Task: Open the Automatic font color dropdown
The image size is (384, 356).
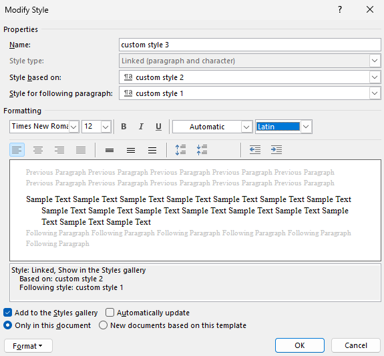Action: coord(246,127)
